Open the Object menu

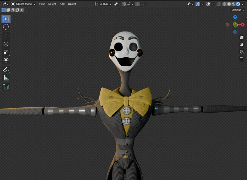click(x=72, y=4)
